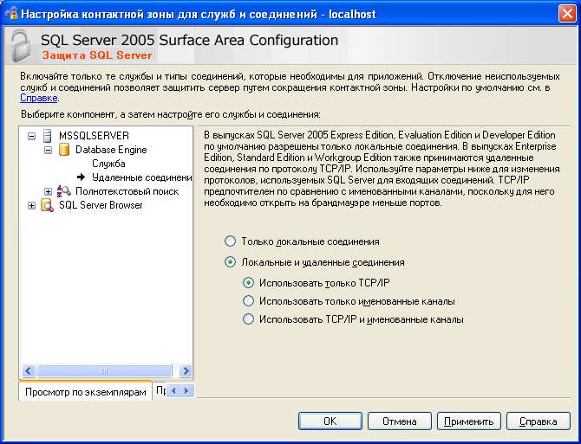Expand the SQL Server Browser node

(x=32, y=205)
